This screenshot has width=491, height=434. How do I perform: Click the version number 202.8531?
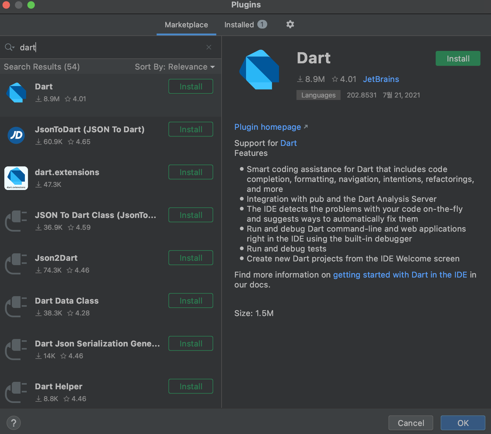pyautogui.click(x=362, y=95)
